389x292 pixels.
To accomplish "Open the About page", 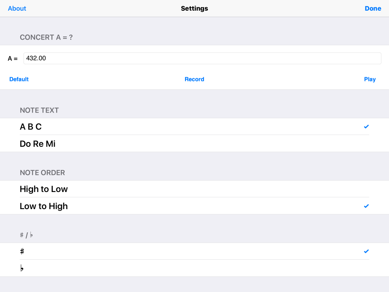I will (x=17, y=8).
